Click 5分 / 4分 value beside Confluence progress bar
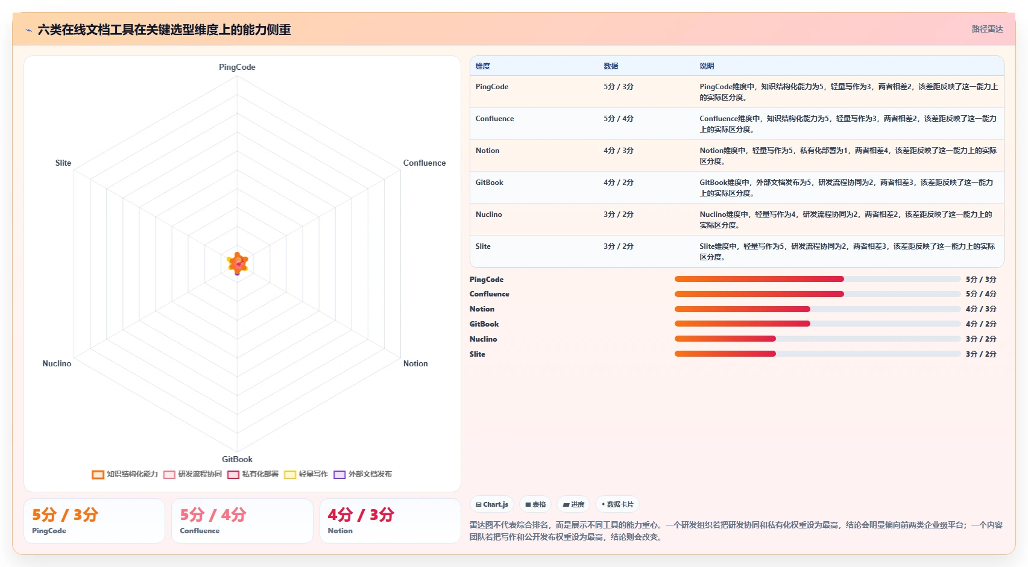Viewport: 1028px width, 567px height. [x=981, y=294]
